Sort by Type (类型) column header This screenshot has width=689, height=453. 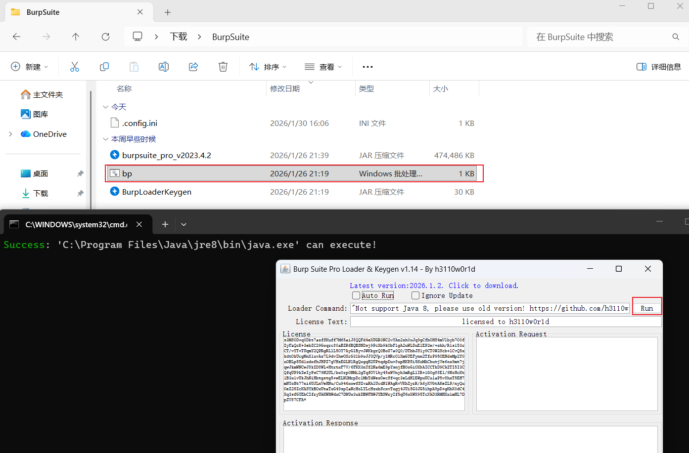pyautogui.click(x=367, y=88)
